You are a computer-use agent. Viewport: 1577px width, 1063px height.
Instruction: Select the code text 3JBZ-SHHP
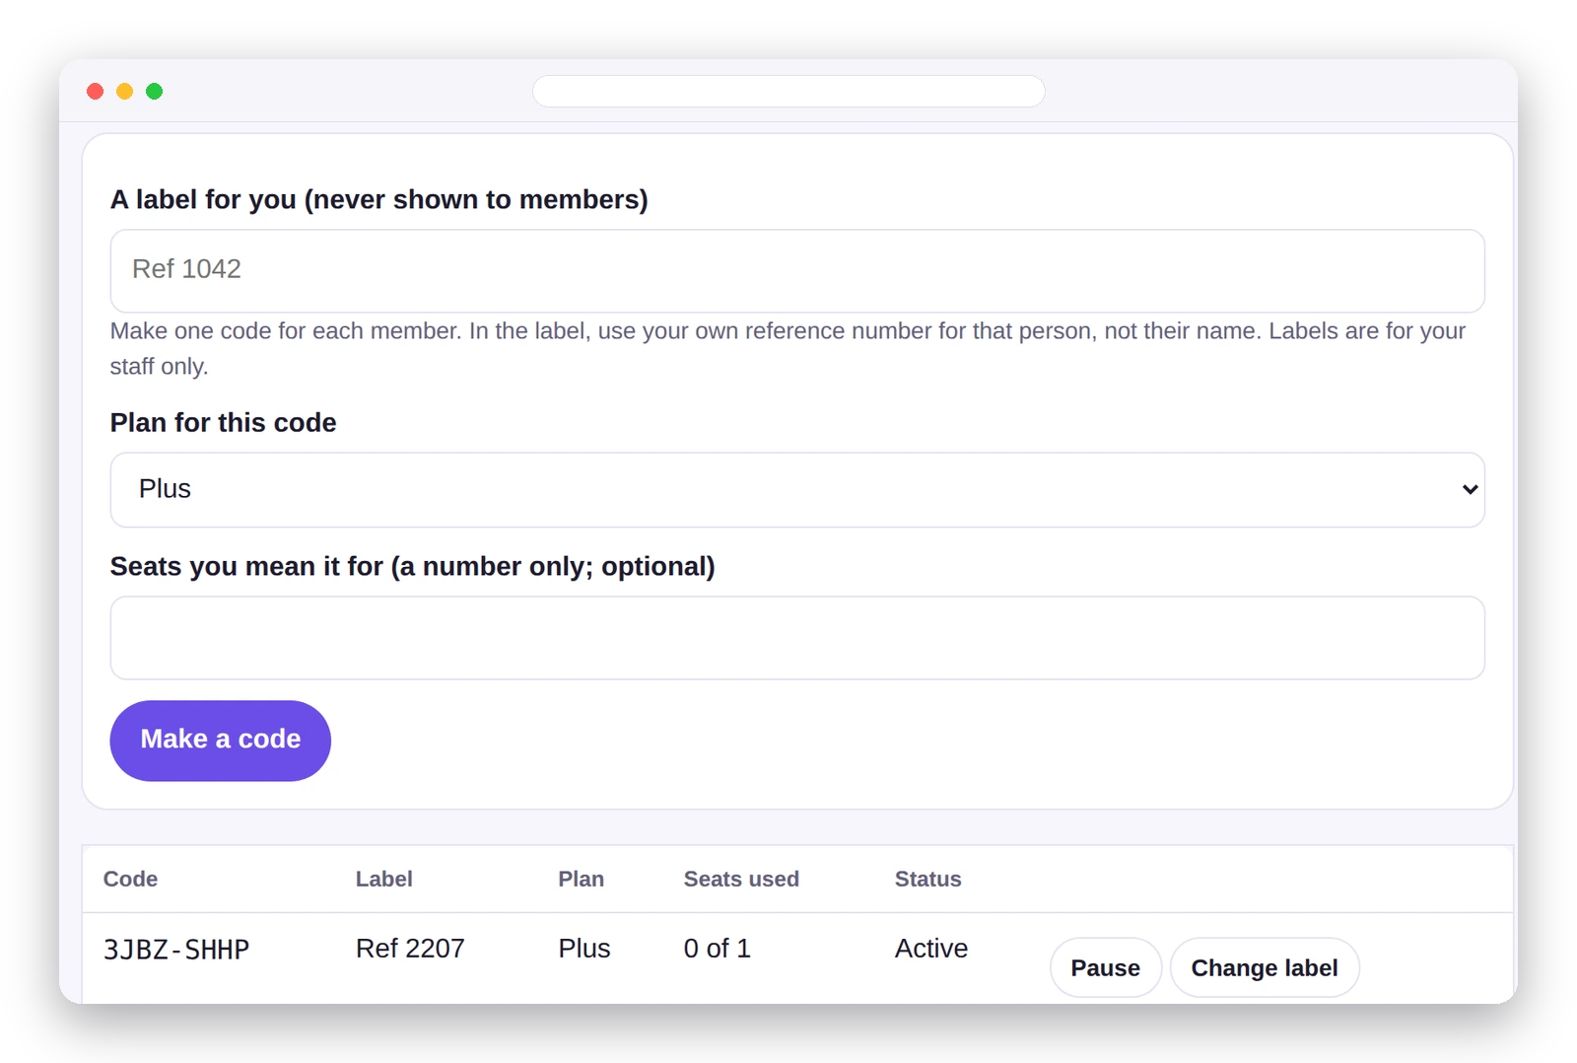(x=176, y=950)
